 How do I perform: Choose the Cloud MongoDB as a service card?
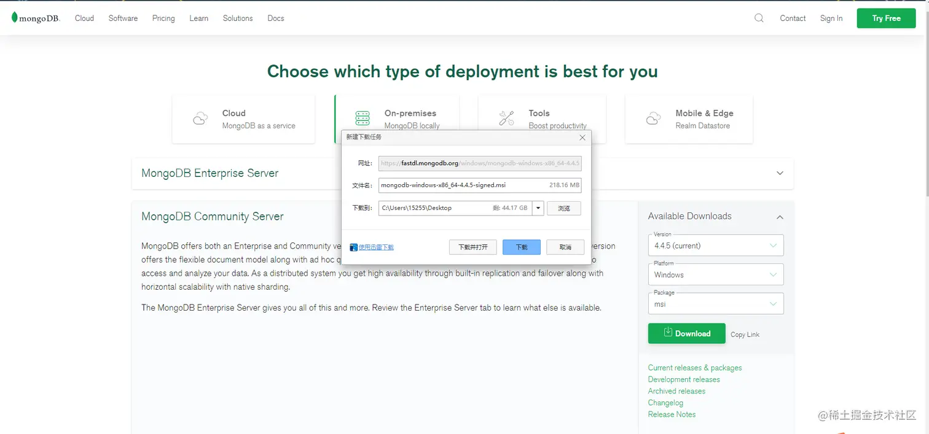(x=243, y=119)
